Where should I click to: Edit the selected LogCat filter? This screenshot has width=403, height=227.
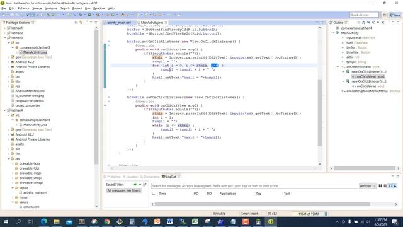pyautogui.click(x=145, y=185)
